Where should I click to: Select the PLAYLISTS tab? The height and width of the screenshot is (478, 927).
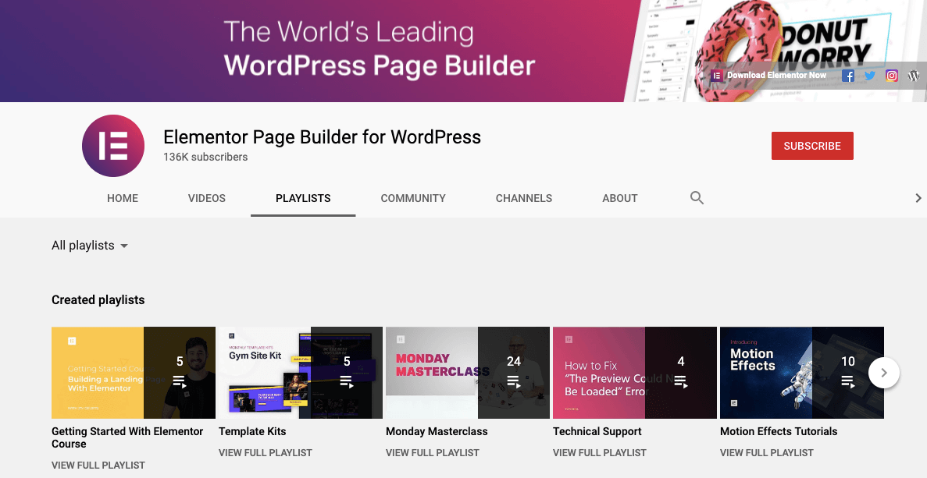tap(303, 198)
